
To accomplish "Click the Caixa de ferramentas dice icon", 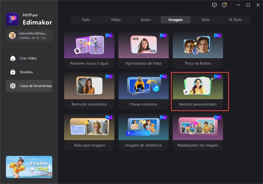I will click(13, 86).
